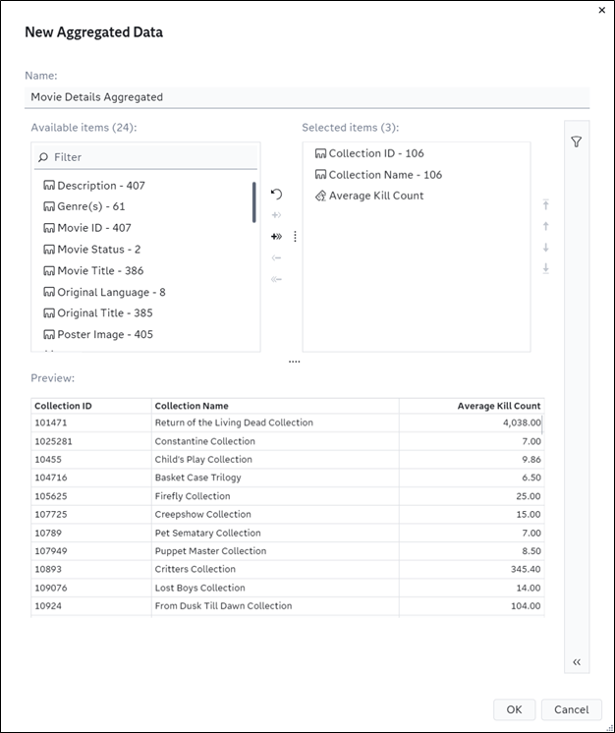Screen dimensions: 615x733
Task: Click the icon beside Movie ID - 407
Action: (x=49, y=228)
